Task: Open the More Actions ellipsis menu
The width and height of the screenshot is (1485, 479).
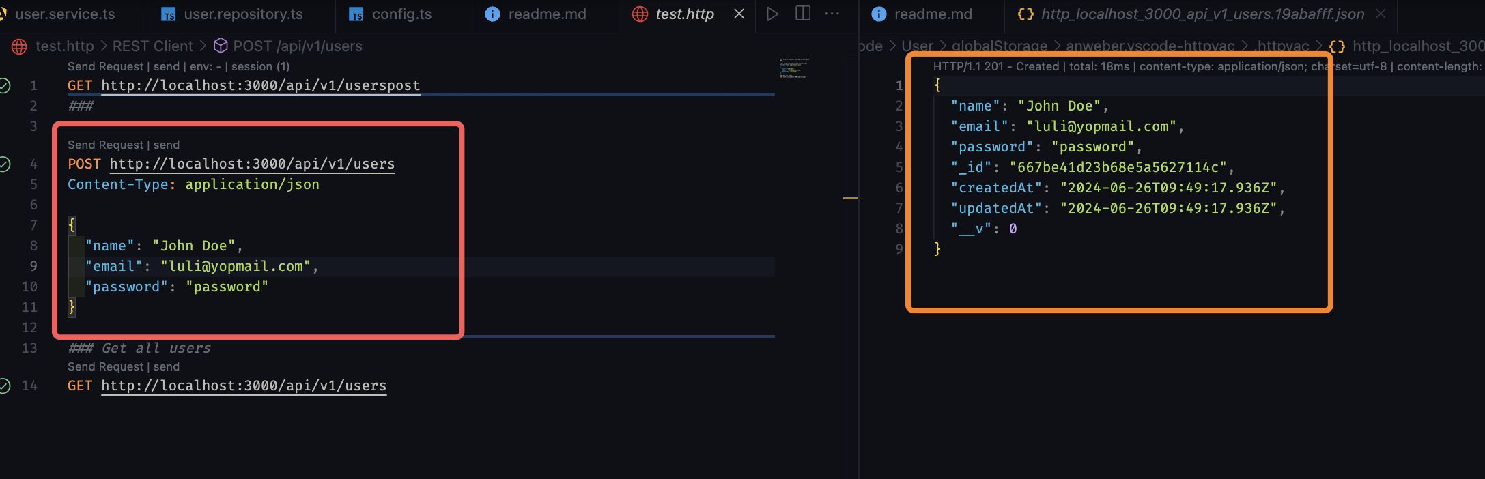Action: coord(832,14)
